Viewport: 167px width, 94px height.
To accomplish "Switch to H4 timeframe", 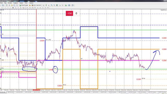I will pos(40,8).
